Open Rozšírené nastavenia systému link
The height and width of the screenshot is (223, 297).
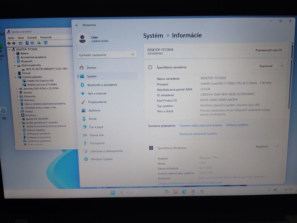coord(198,134)
